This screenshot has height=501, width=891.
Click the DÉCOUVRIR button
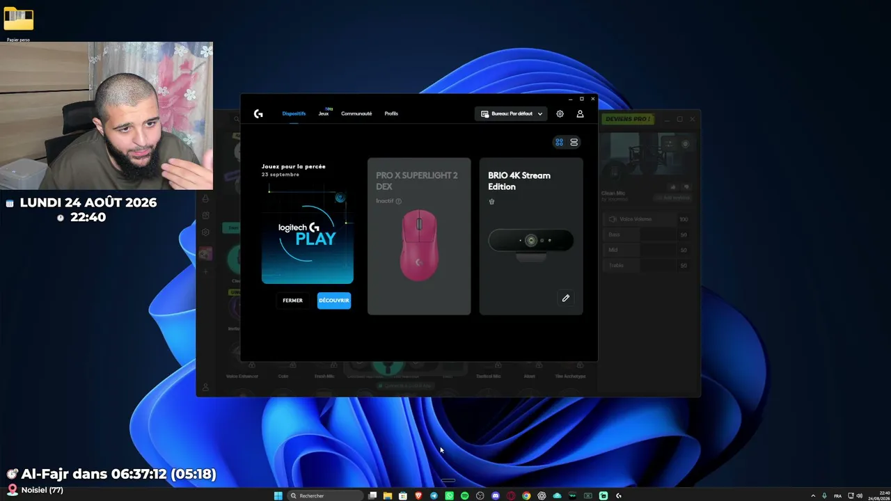tap(334, 301)
